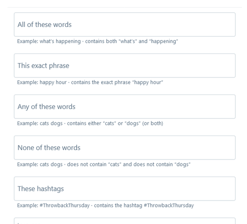Open the cut-off box below the hashtags example
Image resolution: width=247 pixels, height=224 pixels.
[125, 221]
